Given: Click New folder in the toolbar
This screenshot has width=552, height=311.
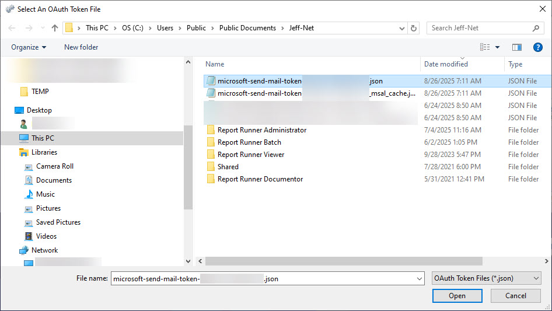Looking at the screenshot, I should coord(81,47).
